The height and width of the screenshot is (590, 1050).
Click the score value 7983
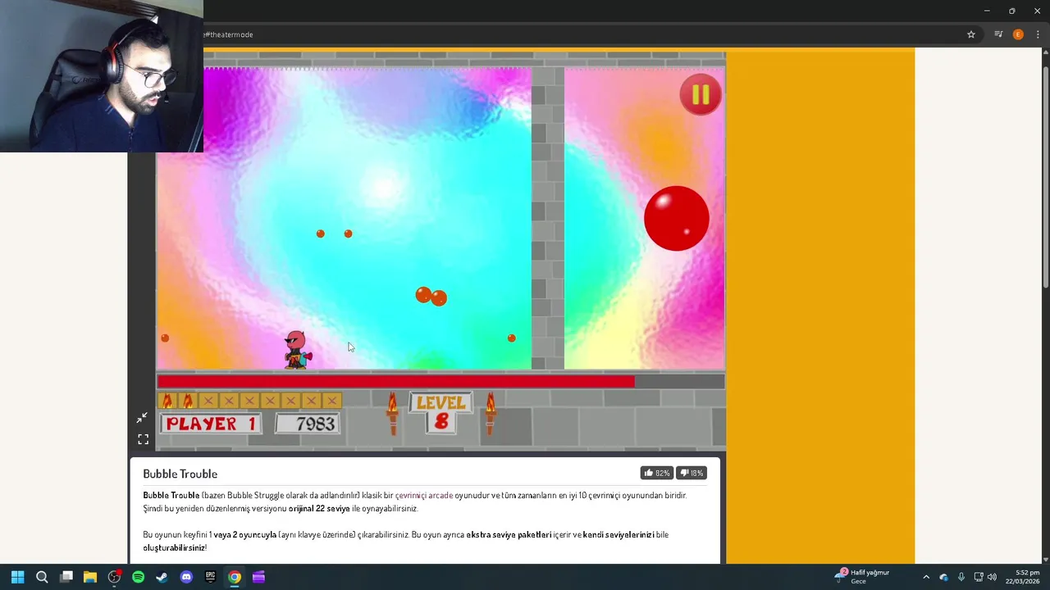click(x=315, y=424)
